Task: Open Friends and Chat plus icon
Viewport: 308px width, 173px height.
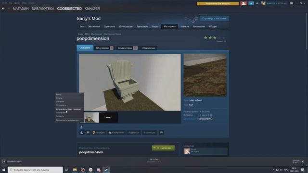Action: click(x=302, y=161)
